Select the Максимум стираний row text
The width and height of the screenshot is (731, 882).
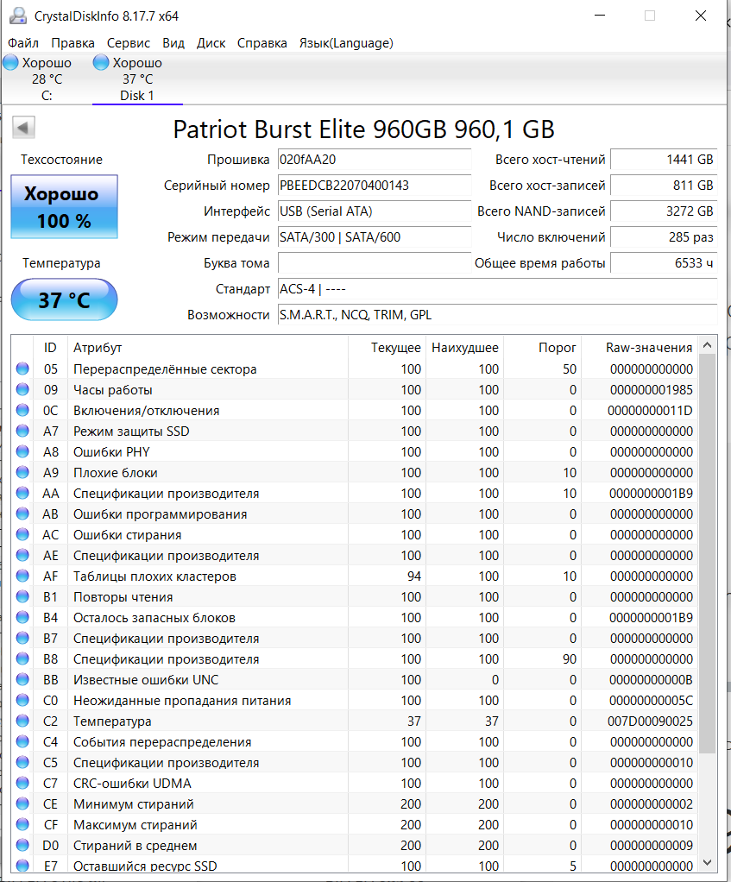click(135, 825)
